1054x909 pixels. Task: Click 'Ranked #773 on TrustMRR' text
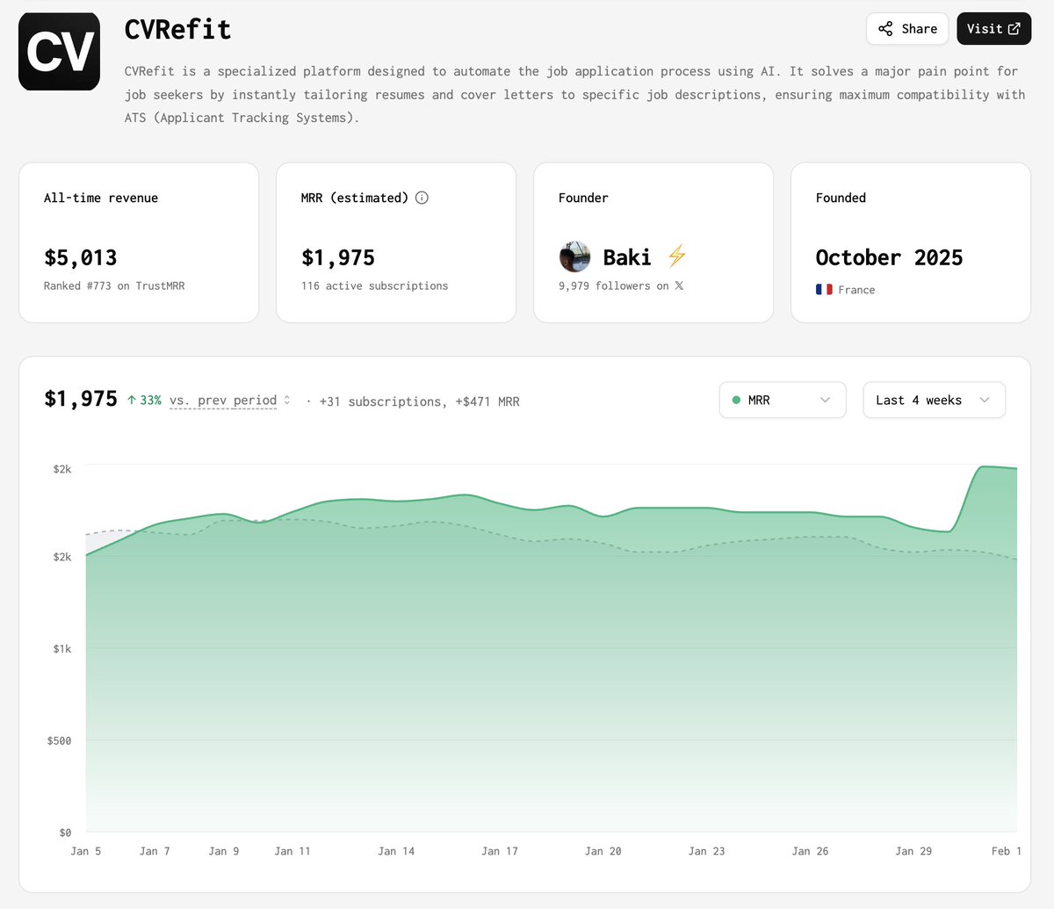(x=114, y=286)
